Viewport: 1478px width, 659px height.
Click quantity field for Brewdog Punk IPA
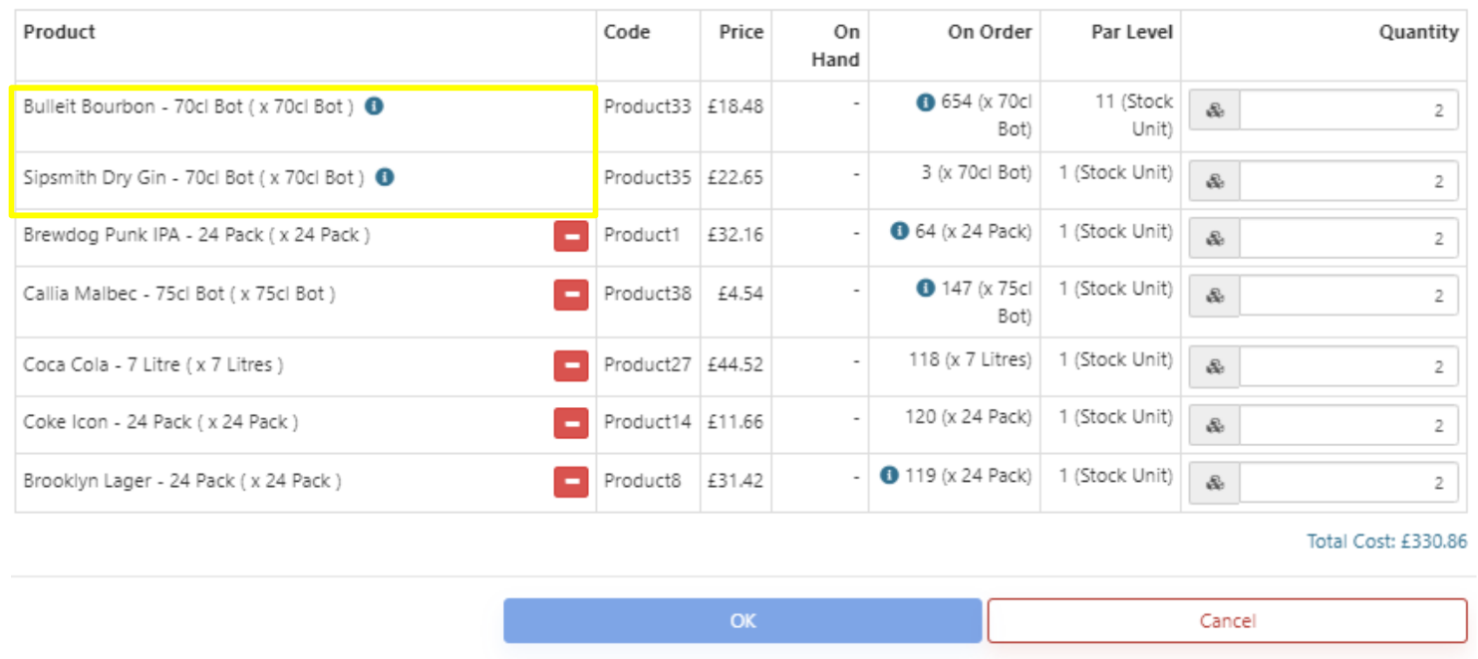1348,239
